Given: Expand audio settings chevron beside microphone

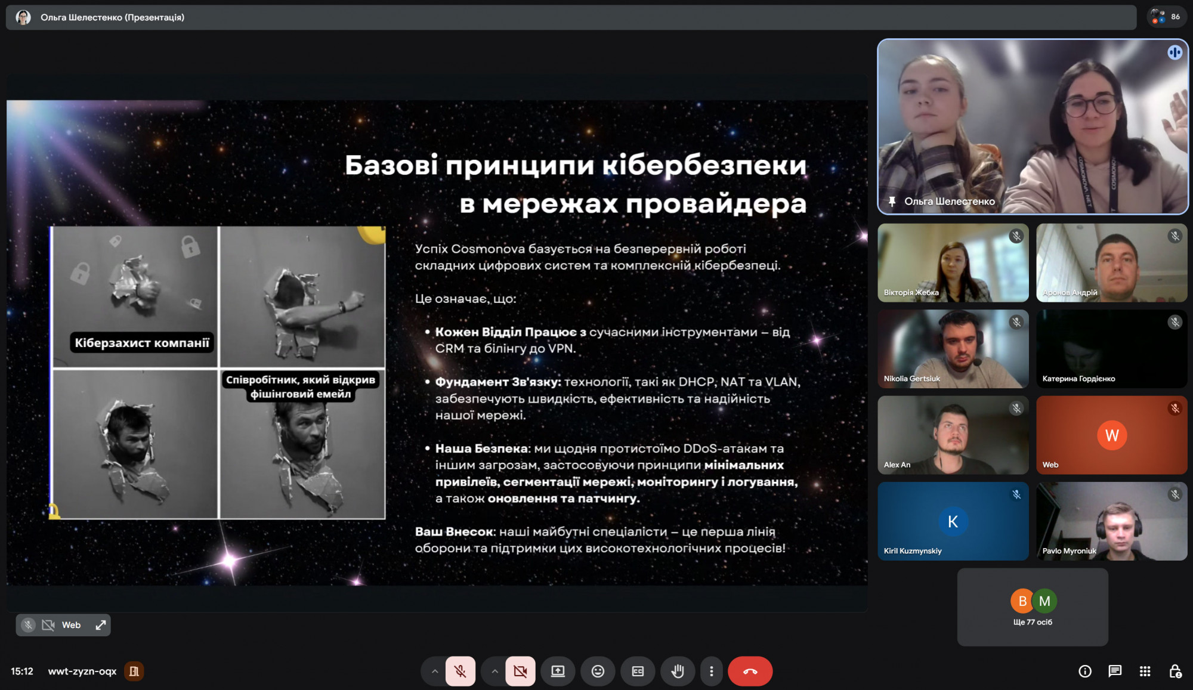Looking at the screenshot, I should 435,672.
